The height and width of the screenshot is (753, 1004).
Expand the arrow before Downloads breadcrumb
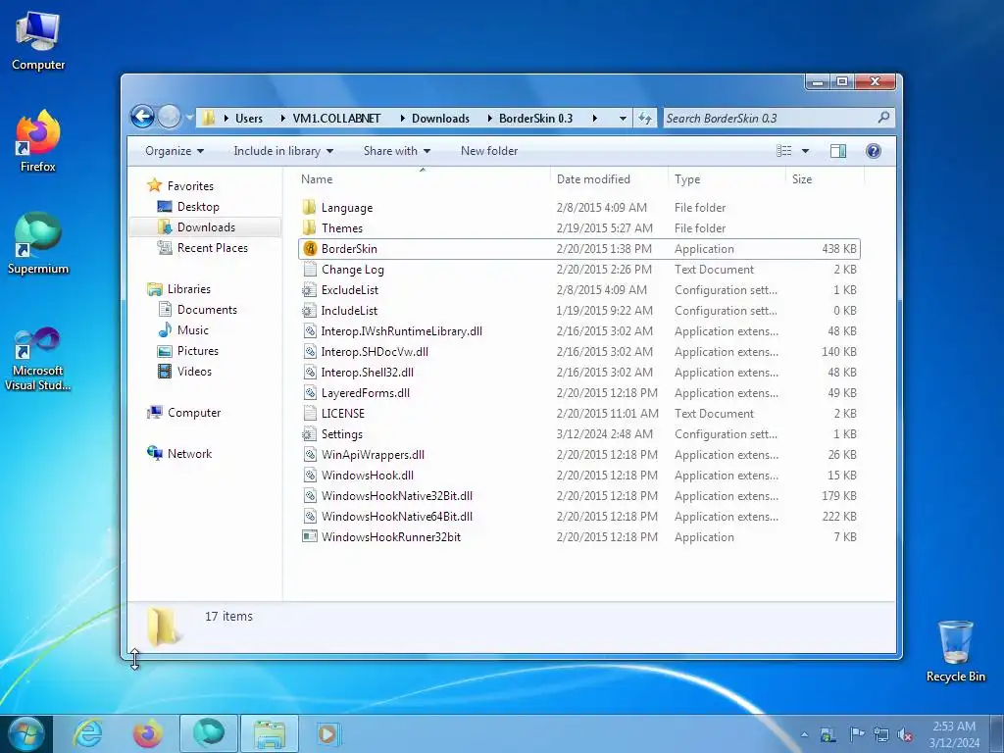[x=402, y=119]
